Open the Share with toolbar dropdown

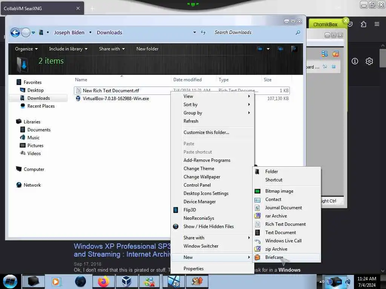112,49
